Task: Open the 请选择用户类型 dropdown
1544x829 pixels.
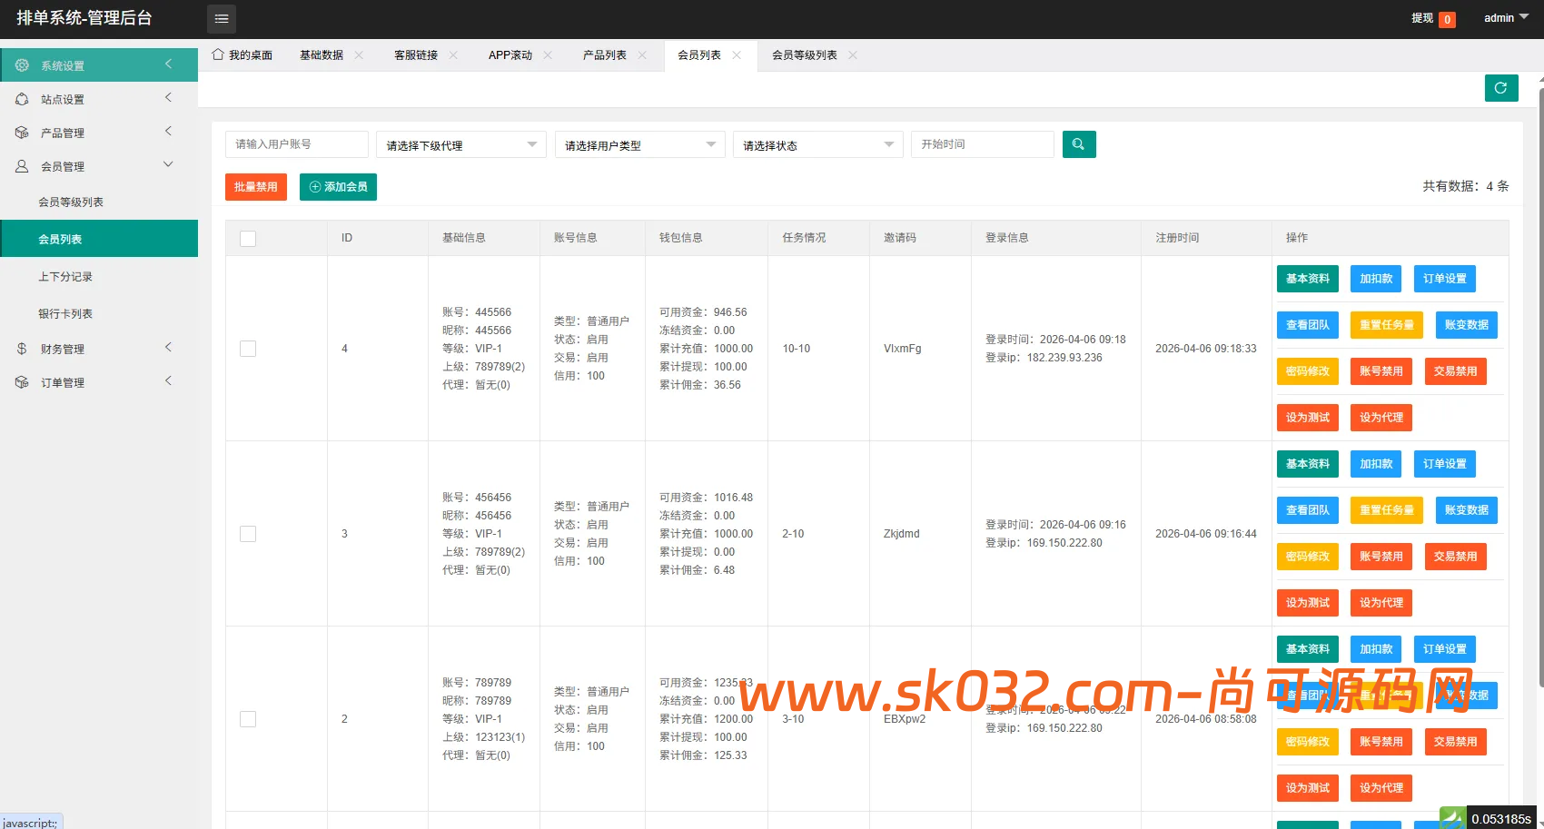Action: 640,144
